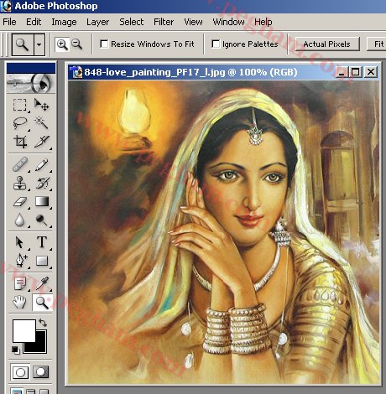This screenshot has width=386, height=394.
Task: Select the Move tool
Action: click(41, 105)
